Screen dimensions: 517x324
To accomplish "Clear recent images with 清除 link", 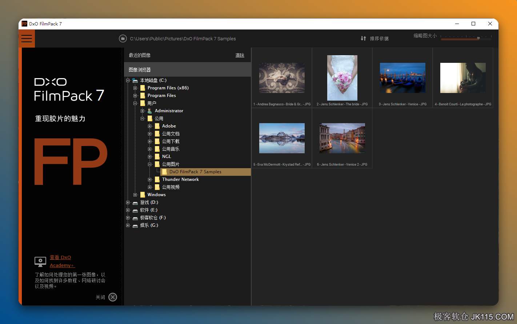I will coord(240,55).
